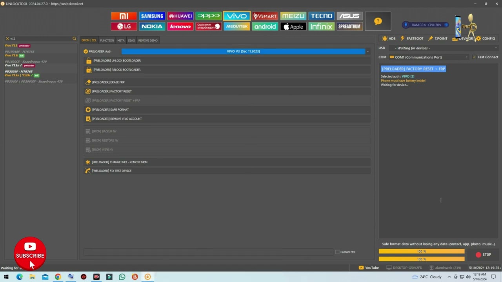Select the Oppo brand logo
The width and height of the screenshot is (502, 282).
click(x=209, y=16)
